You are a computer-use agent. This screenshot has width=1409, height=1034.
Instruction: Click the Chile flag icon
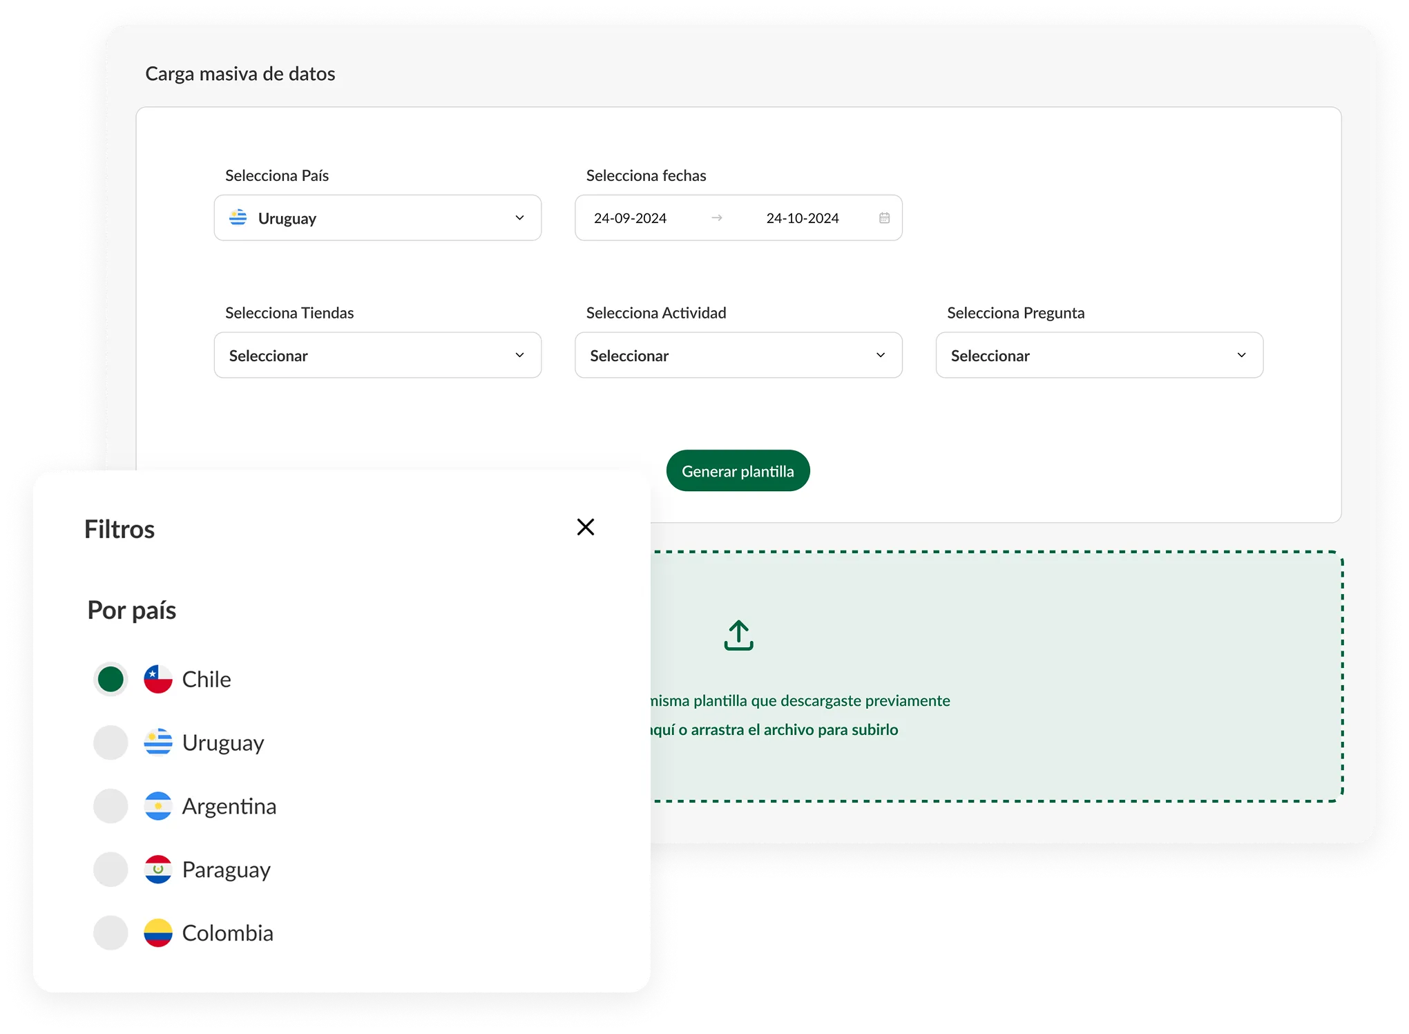click(x=158, y=679)
